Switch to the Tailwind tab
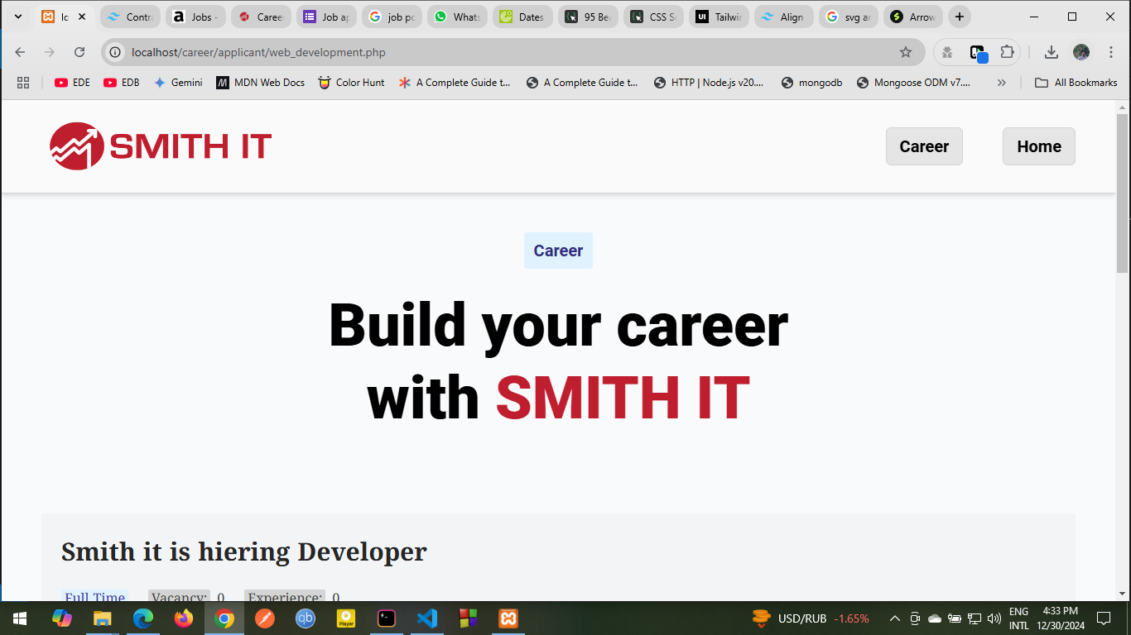This screenshot has width=1131, height=635. [721, 17]
